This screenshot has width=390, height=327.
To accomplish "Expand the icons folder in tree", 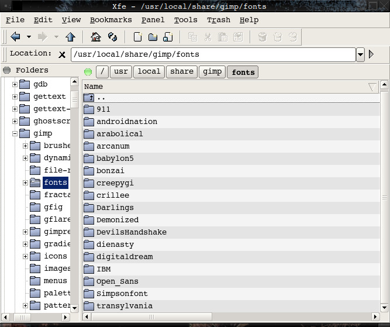I will [x=25, y=256].
